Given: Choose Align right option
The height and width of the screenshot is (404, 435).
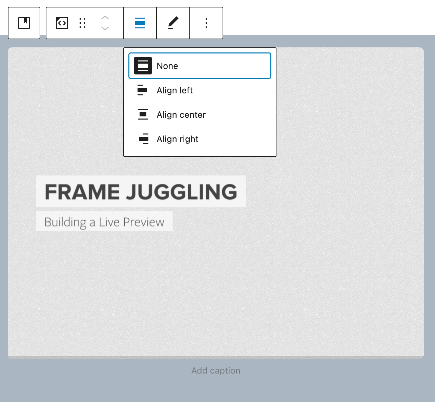Looking at the screenshot, I should (x=200, y=139).
